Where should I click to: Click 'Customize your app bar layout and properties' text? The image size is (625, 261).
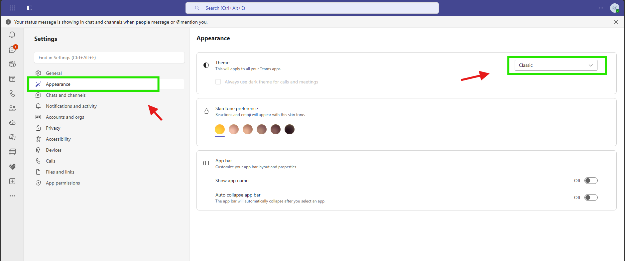(256, 167)
